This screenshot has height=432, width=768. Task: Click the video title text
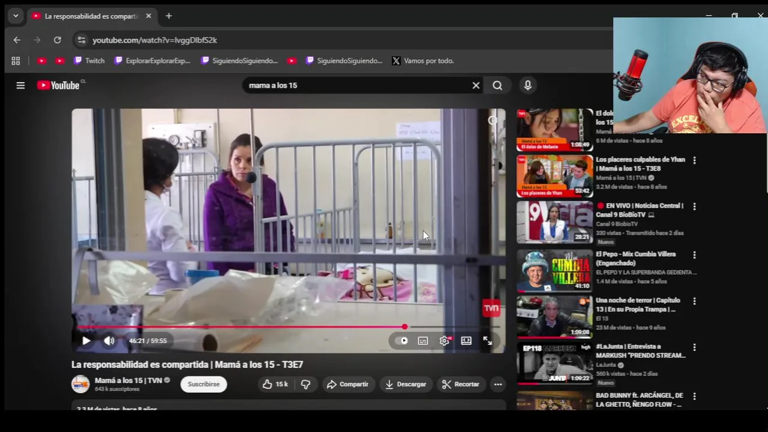click(x=187, y=364)
